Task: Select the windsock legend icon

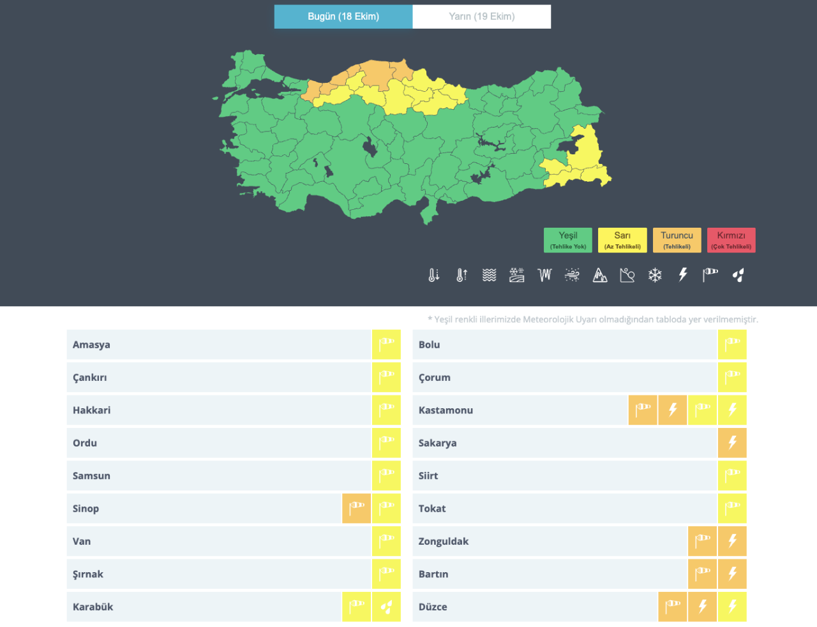Action: (710, 275)
